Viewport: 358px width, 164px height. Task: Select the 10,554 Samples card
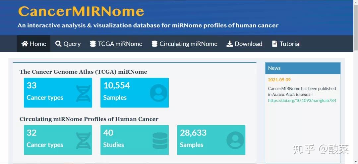pyautogui.click(x=135, y=93)
